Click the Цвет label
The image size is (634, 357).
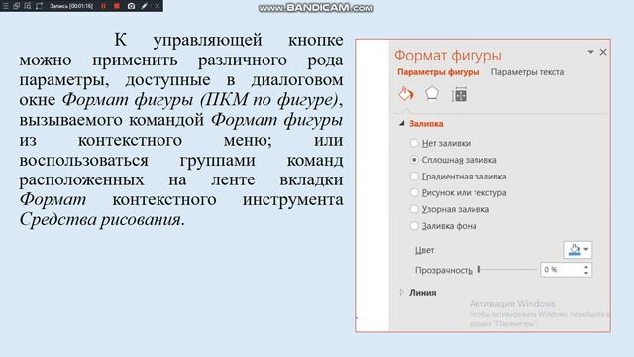[425, 250]
